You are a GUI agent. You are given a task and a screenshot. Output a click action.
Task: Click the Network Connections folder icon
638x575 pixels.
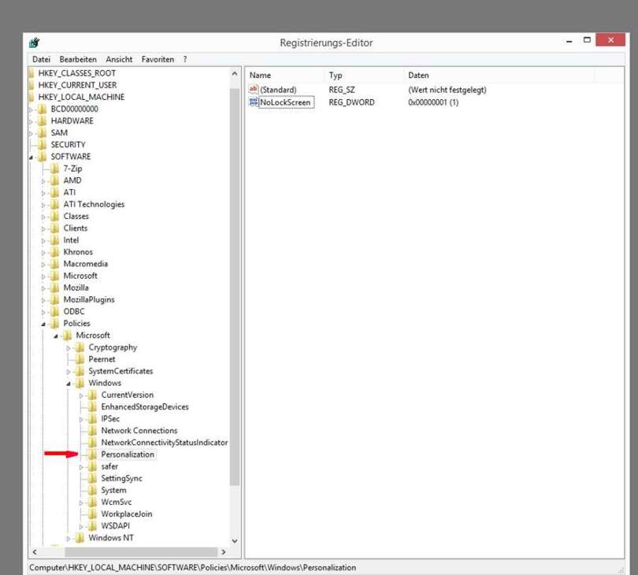click(x=93, y=430)
